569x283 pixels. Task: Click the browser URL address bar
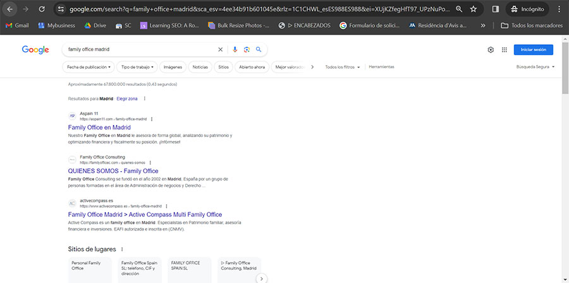[259, 9]
